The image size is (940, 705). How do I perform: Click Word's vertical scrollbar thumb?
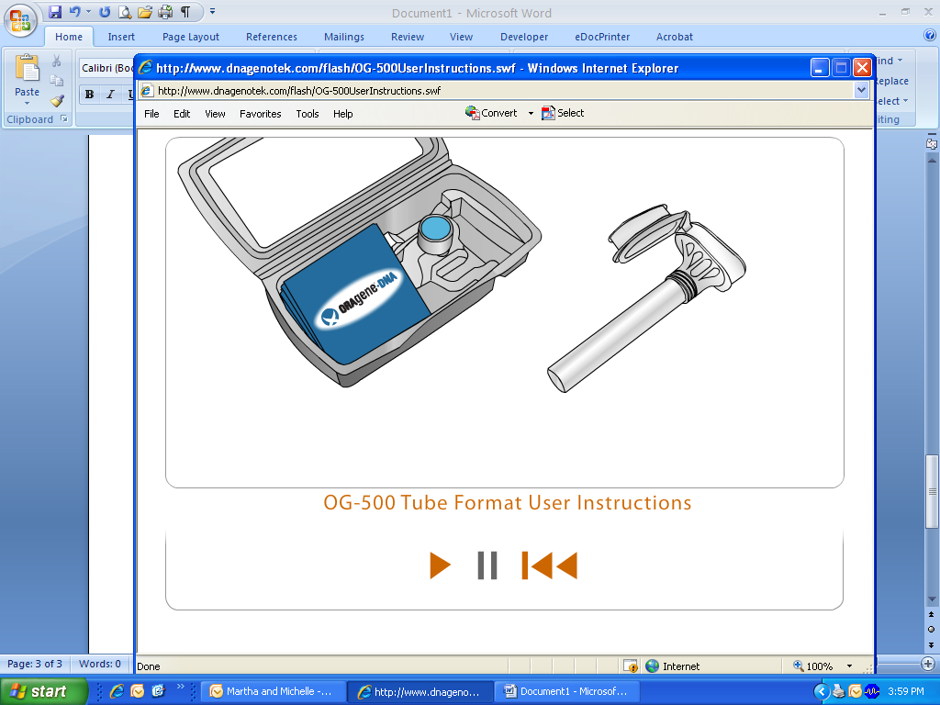[932, 491]
